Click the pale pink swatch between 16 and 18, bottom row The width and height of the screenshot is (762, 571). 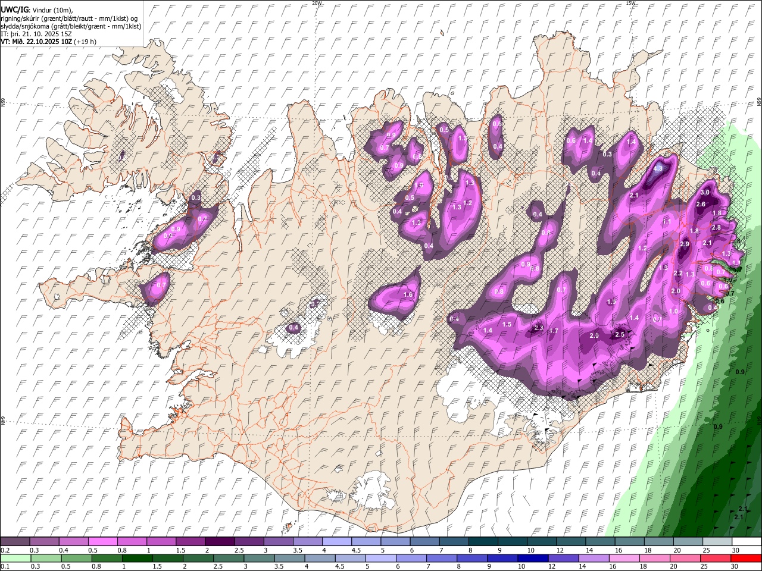(624, 559)
